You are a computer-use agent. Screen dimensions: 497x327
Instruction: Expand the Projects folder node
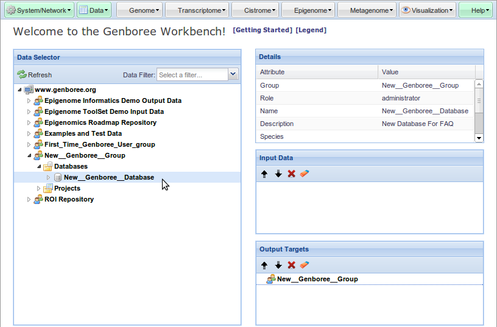click(x=38, y=188)
